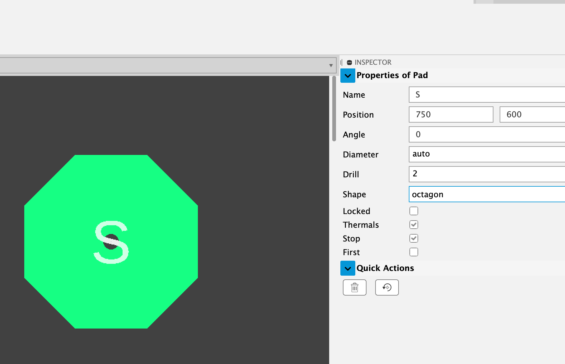Collapse the Properties of Pad section
The width and height of the screenshot is (565, 364).
coord(348,76)
